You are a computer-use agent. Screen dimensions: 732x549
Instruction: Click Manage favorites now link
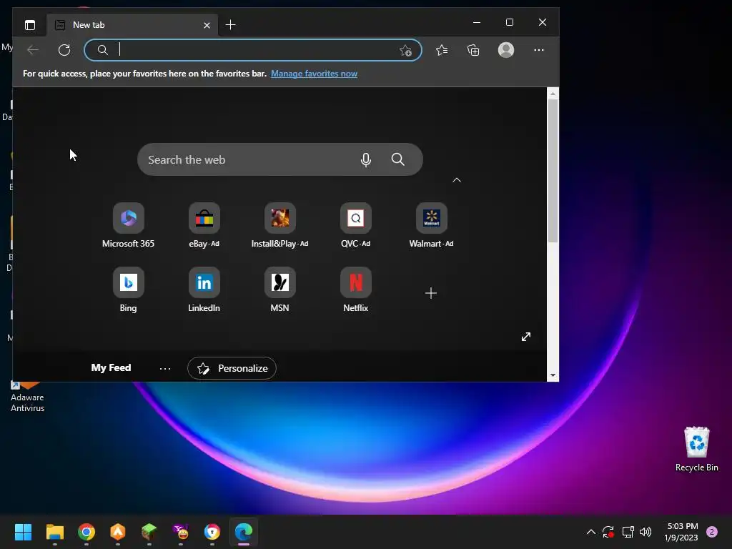(x=315, y=74)
